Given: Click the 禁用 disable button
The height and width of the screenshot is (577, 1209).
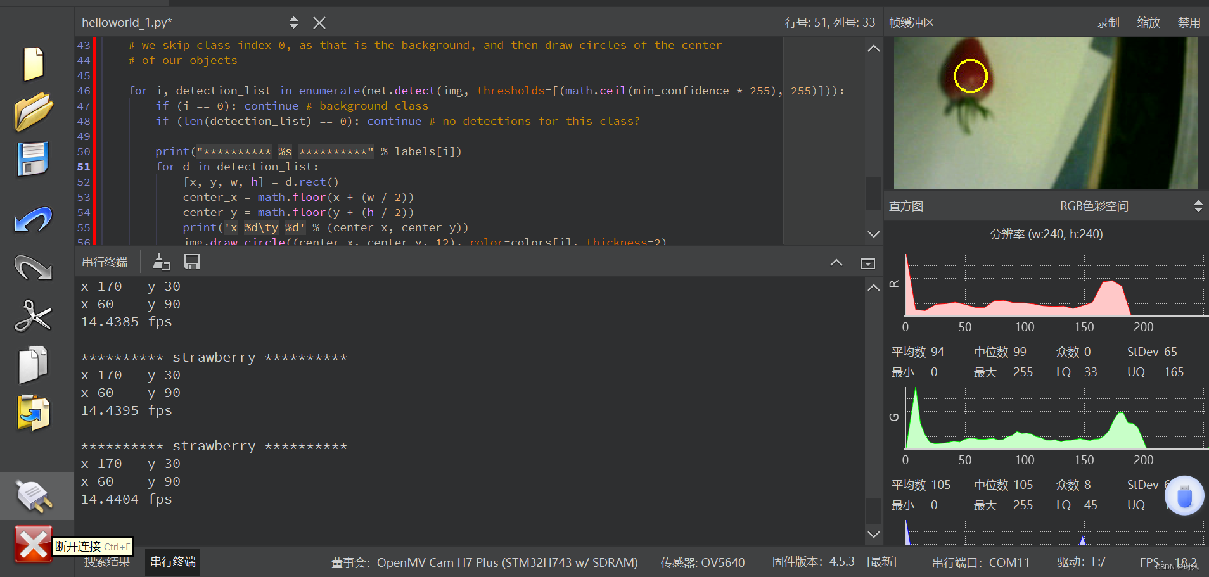Looking at the screenshot, I should pyautogui.click(x=1189, y=23).
